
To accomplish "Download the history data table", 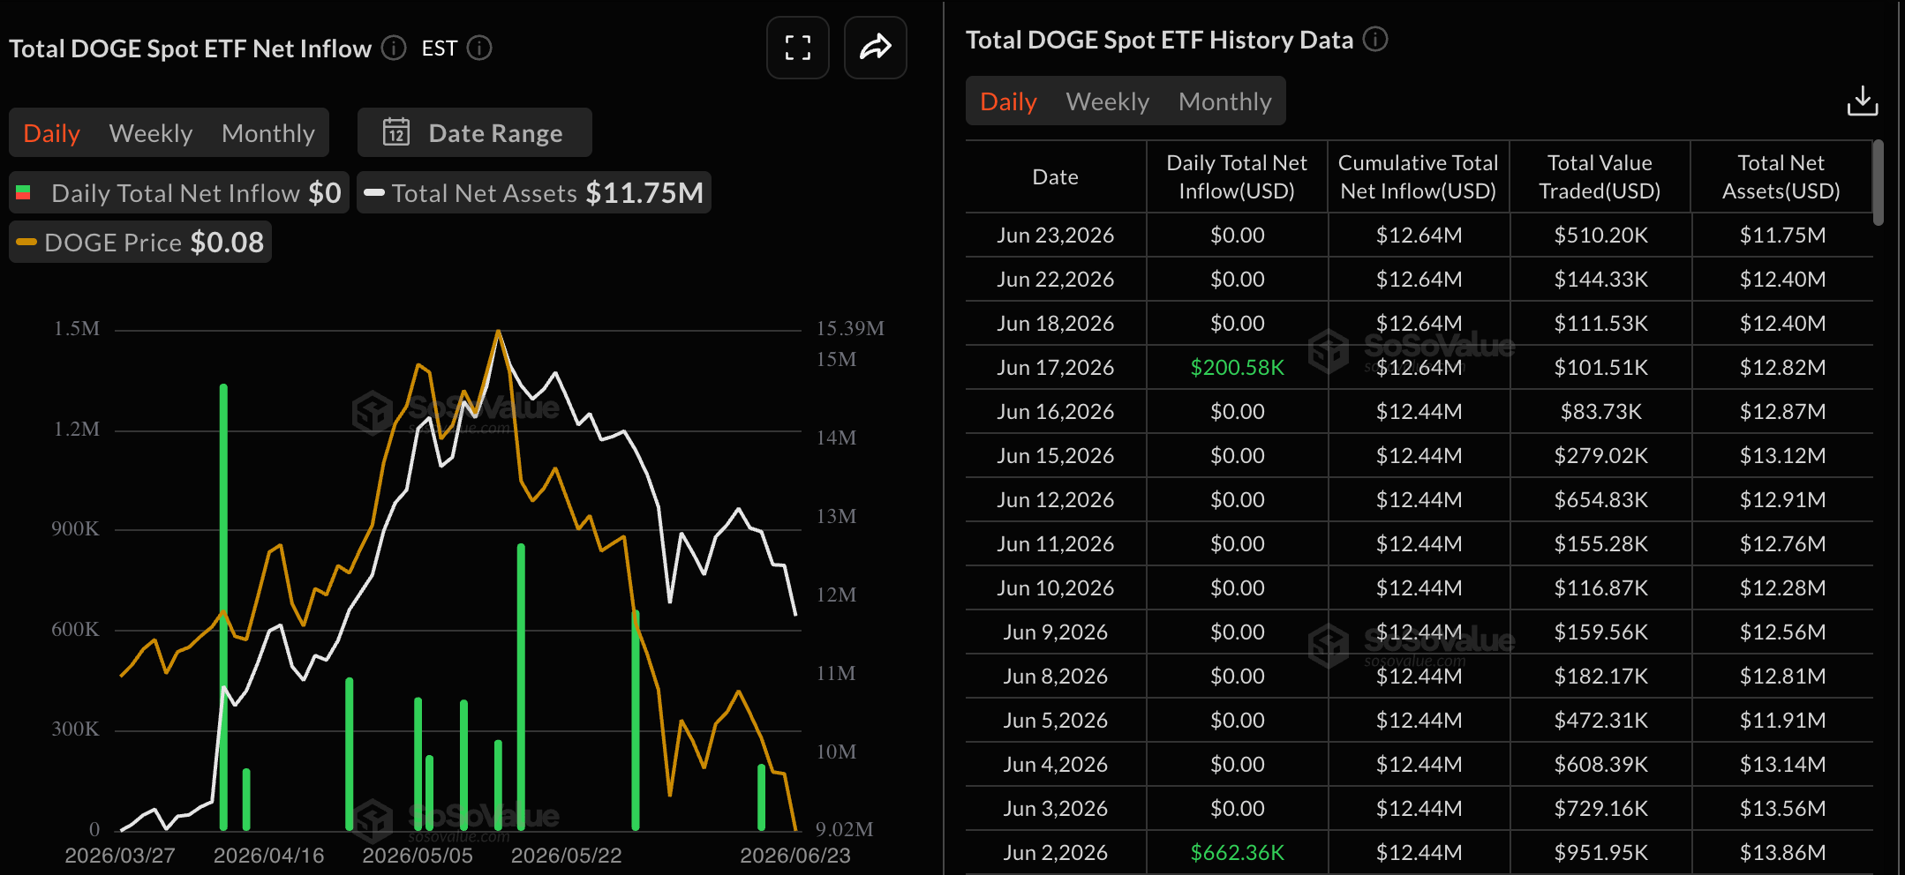I will pos(1863,101).
